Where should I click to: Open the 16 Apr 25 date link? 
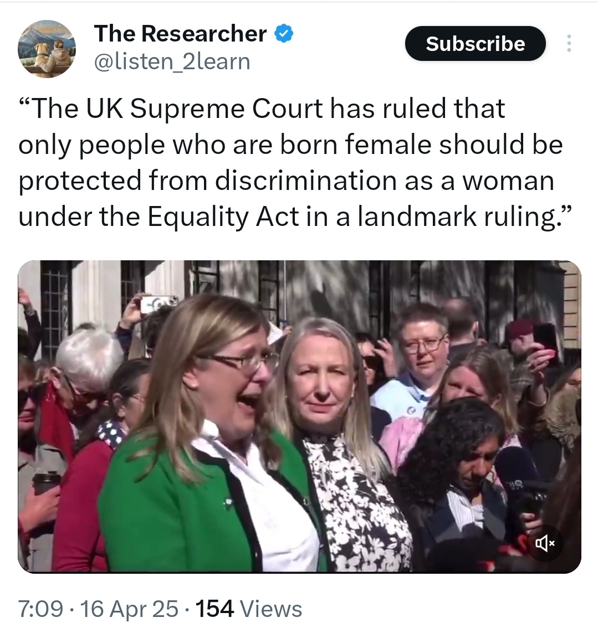(x=129, y=609)
